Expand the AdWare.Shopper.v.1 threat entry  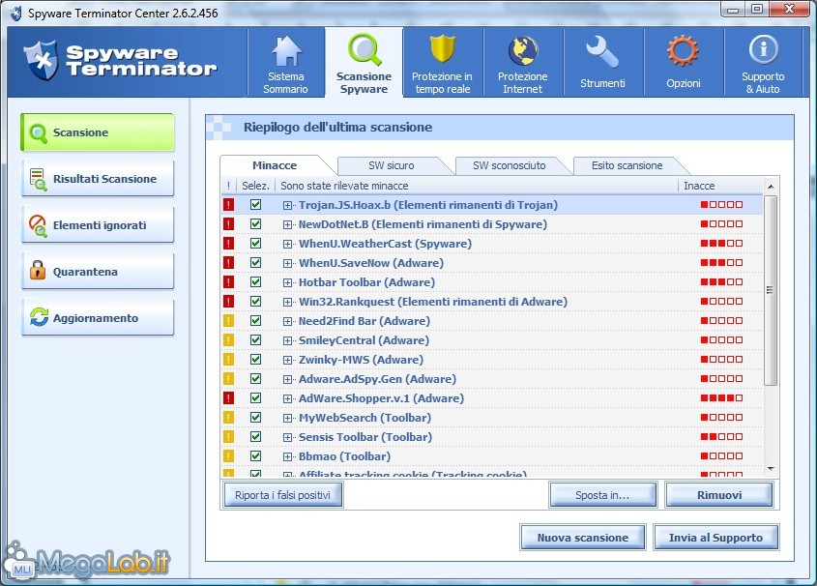pyautogui.click(x=287, y=398)
